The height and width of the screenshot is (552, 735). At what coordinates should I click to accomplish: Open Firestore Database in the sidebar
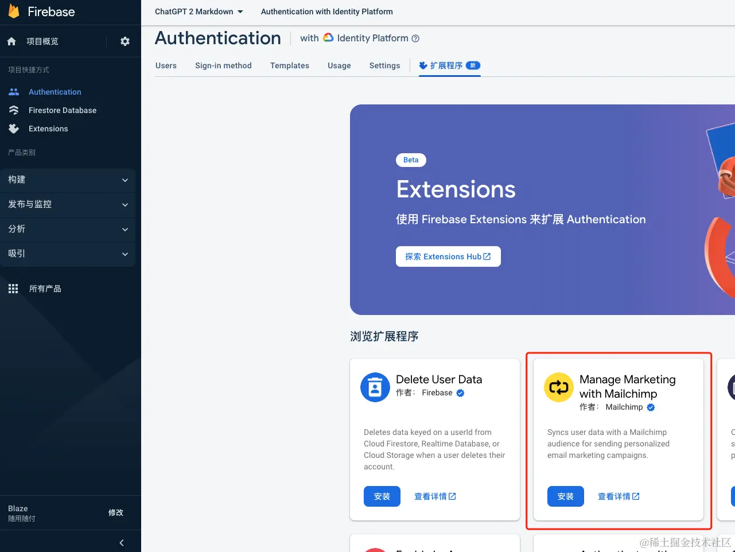(63, 110)
